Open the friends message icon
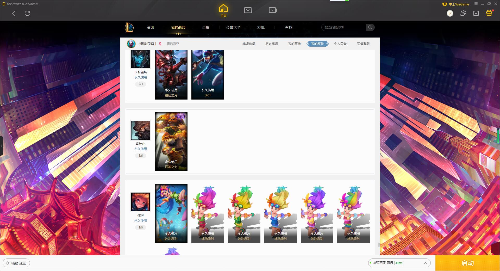The width and height of the screenshot is (500, 271). point(463,13)
